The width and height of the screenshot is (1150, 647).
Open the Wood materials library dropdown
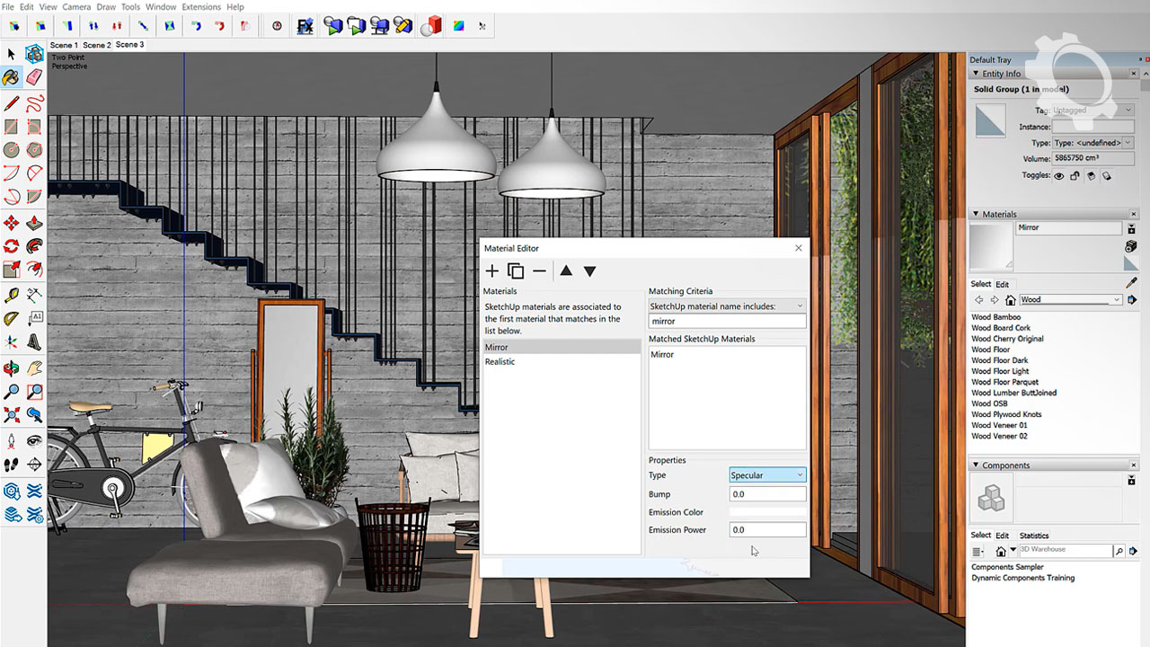[1071, 300]
